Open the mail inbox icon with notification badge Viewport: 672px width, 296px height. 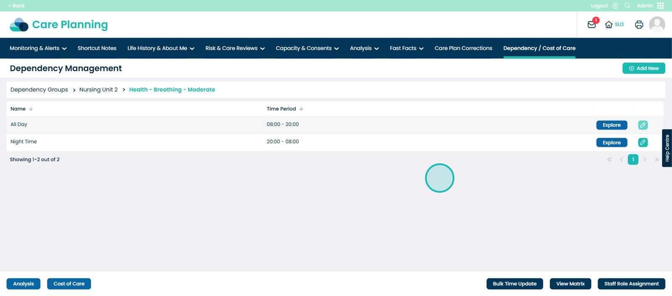point(592,24)
